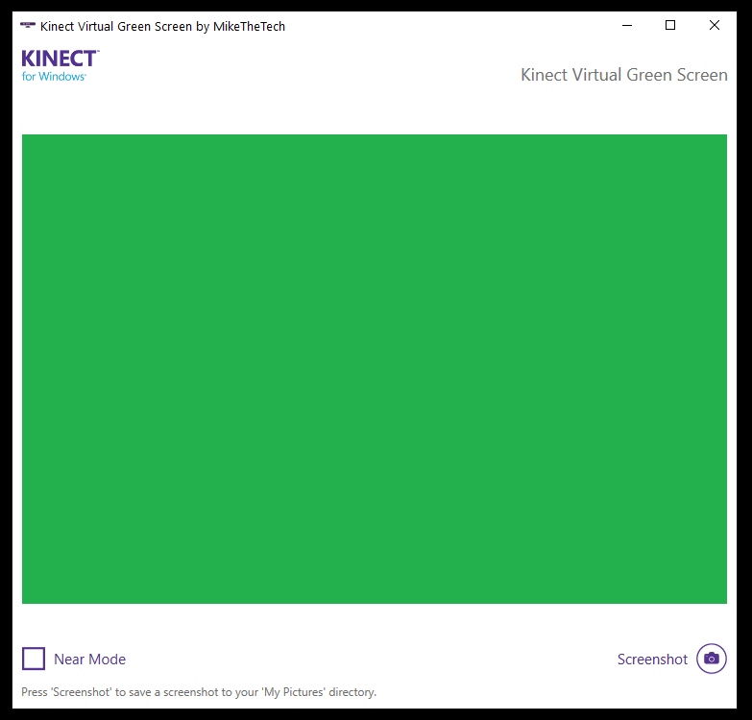Image resolution: width=752 pixels, height=720 pixels.
Task: Click the Near Mode label text
Action: 89,660
